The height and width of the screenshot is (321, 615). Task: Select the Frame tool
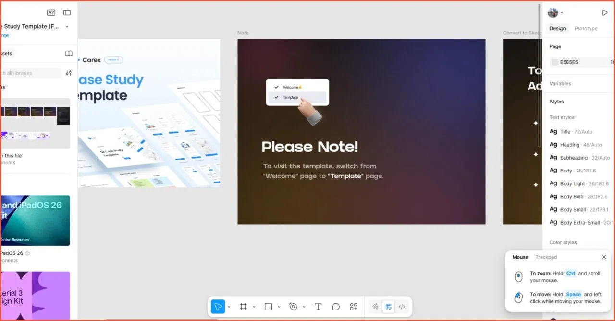pos(244,306)
